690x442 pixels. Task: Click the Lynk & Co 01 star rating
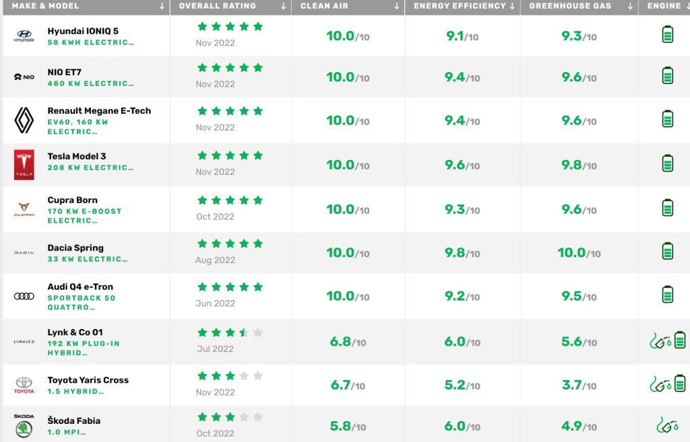(x=230, y=332)
